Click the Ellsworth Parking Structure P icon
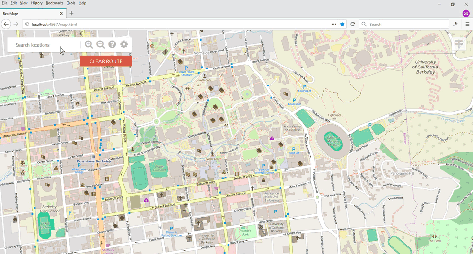The image size is (473, 254). [171, 229]
